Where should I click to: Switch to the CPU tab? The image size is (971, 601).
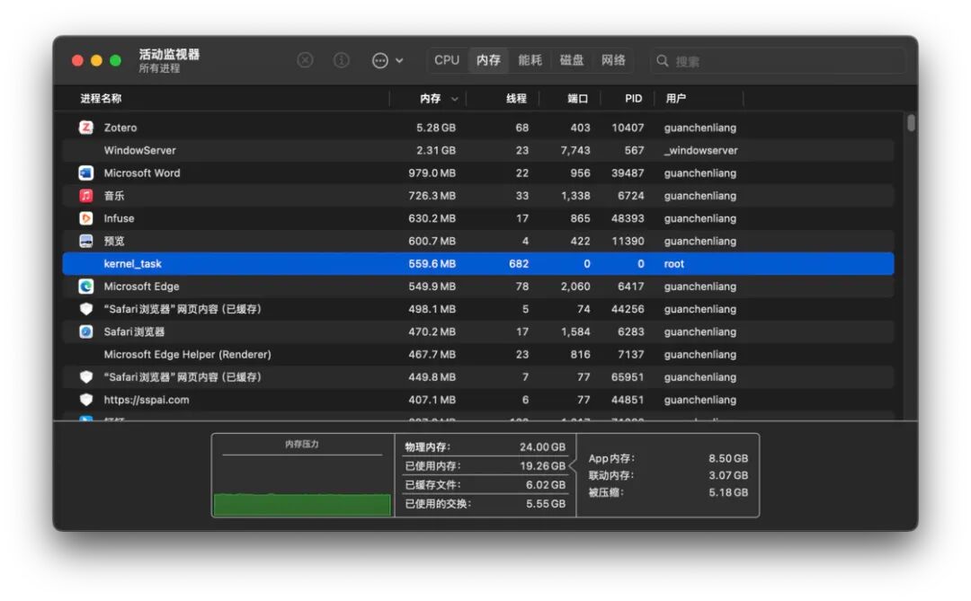447,60
